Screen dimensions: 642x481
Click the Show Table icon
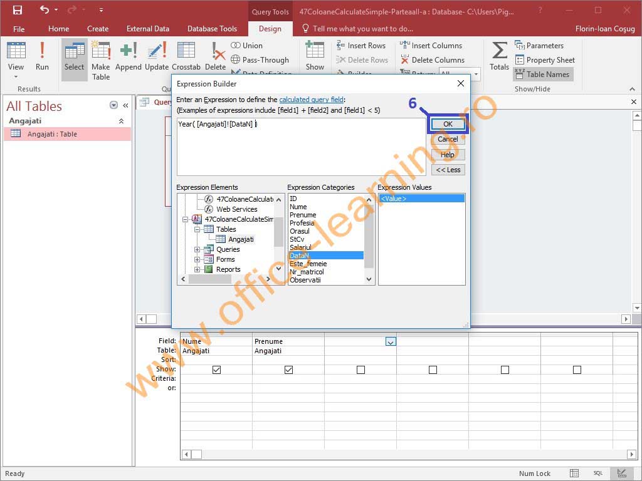pos(315,56)
